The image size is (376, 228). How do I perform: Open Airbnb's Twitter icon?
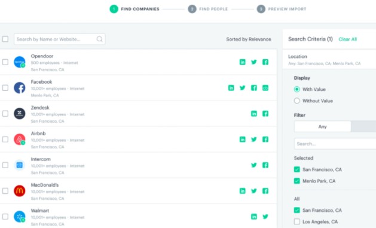(254, 139)
